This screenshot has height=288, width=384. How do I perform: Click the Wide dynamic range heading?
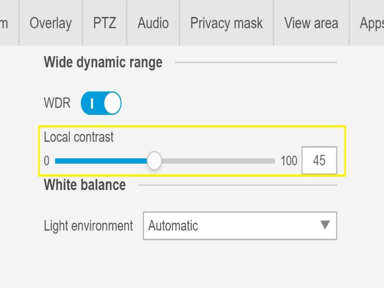103,62
